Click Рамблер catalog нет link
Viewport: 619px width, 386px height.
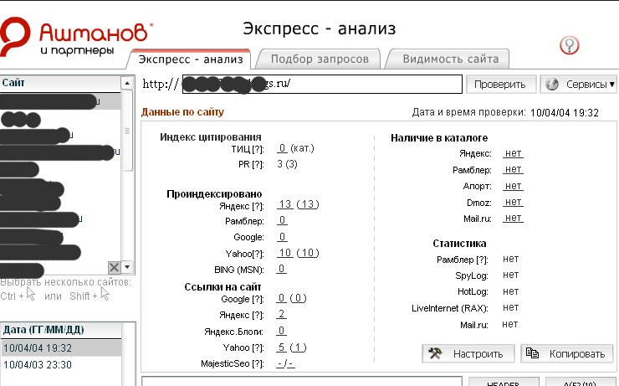[x=514, y=169]
